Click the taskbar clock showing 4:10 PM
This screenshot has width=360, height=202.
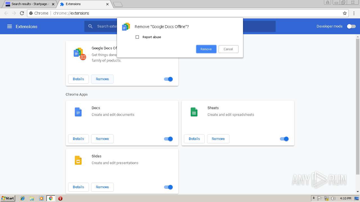(x=346, y=198)
